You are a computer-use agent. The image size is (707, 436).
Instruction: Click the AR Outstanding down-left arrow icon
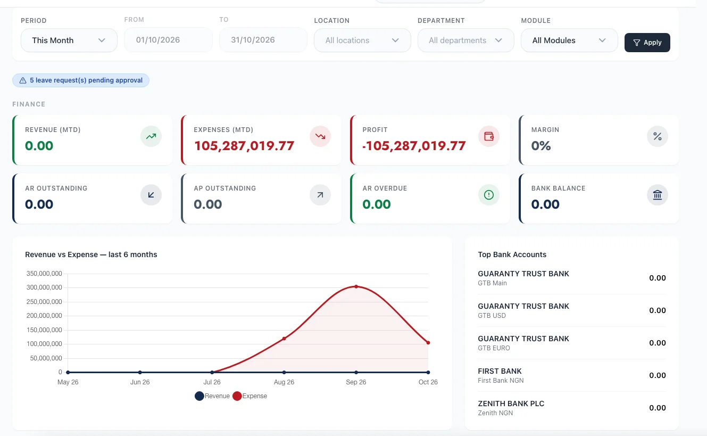click(x=151, y=195)
